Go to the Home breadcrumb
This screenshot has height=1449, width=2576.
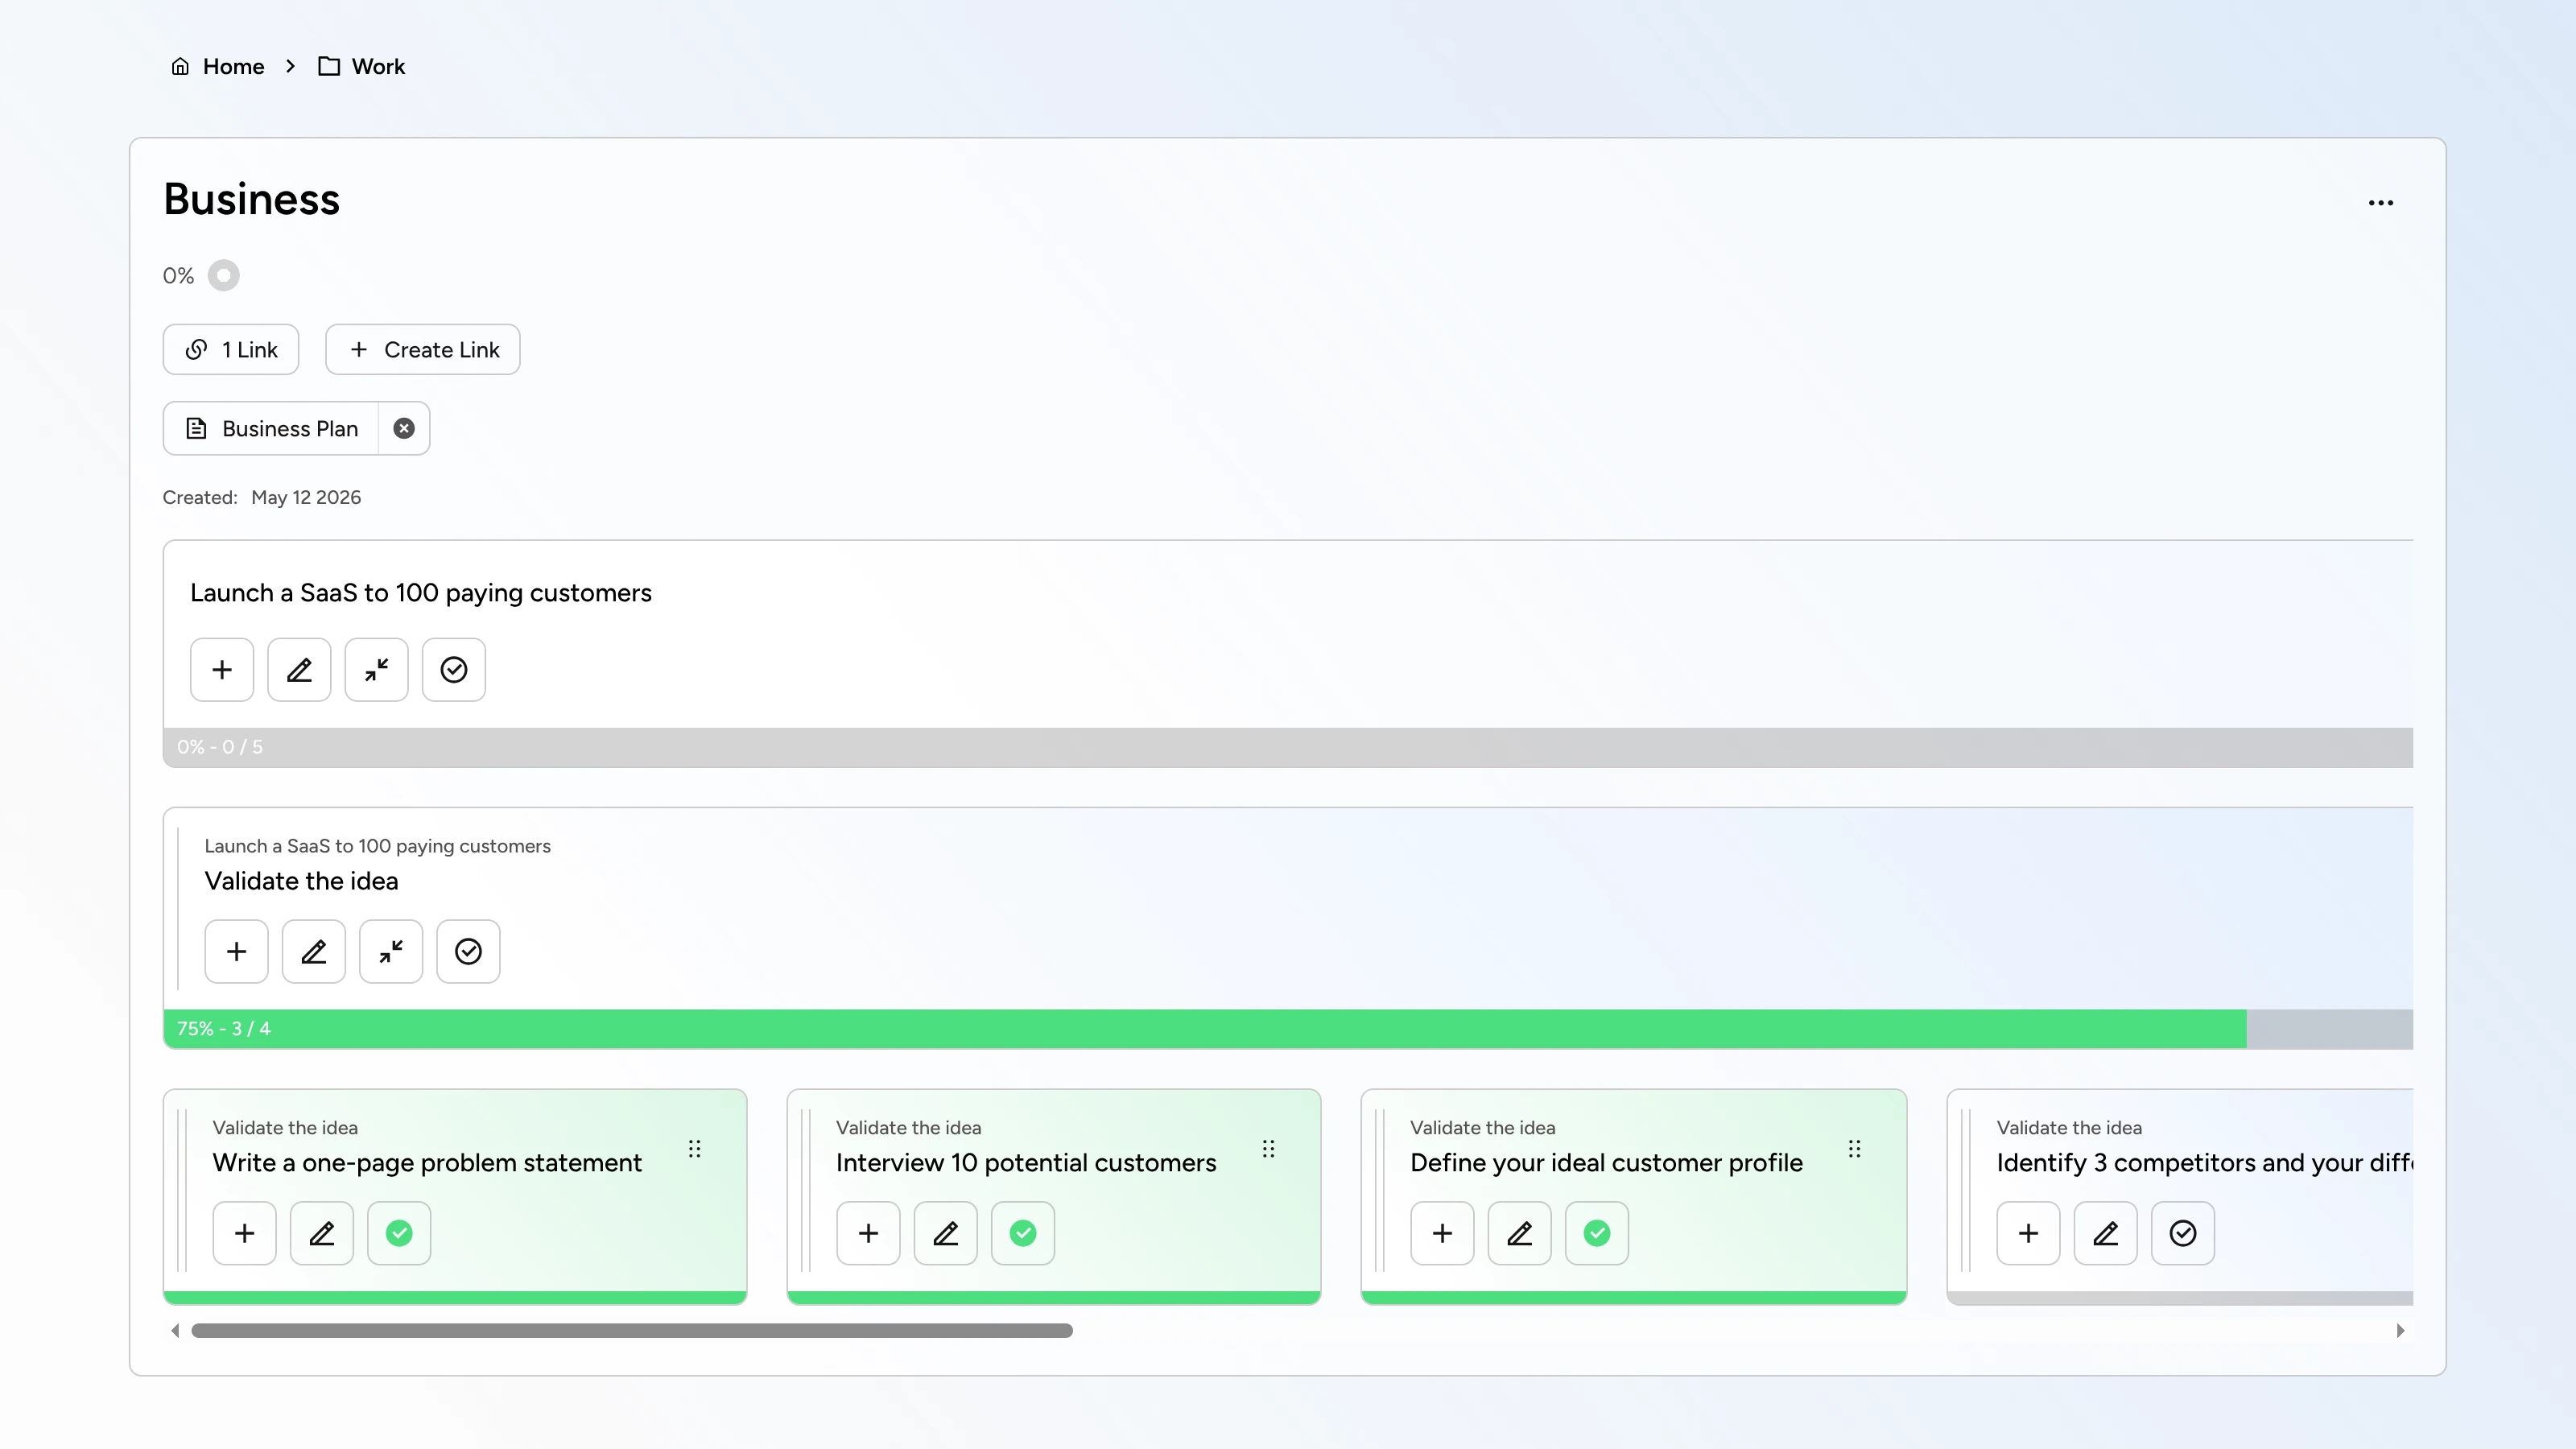click(x=218, y=66)
